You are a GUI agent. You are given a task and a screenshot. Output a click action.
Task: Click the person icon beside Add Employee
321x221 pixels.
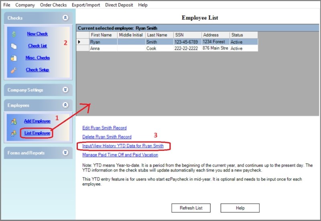point(14,122)
